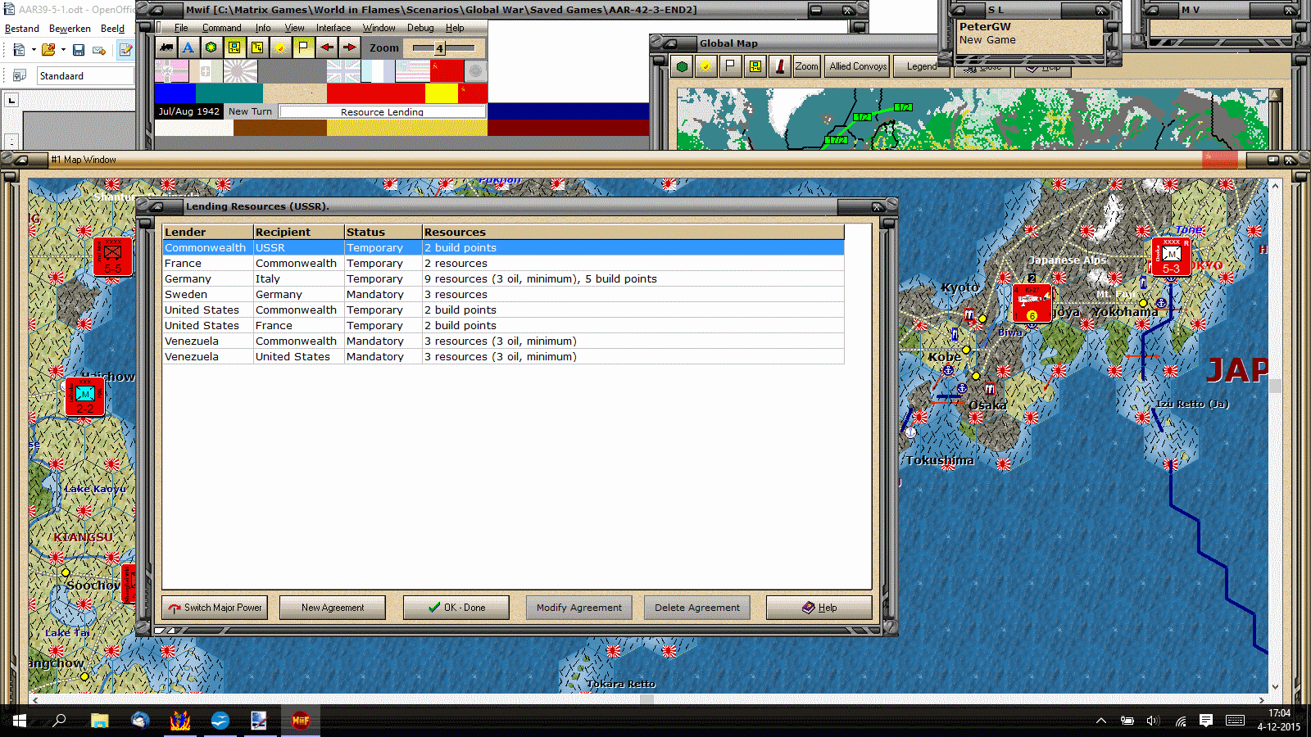Click the red 2-2 unit counter on map
Image resolution: width=1311 pixels, height=737 pixels.
[84, 396]
